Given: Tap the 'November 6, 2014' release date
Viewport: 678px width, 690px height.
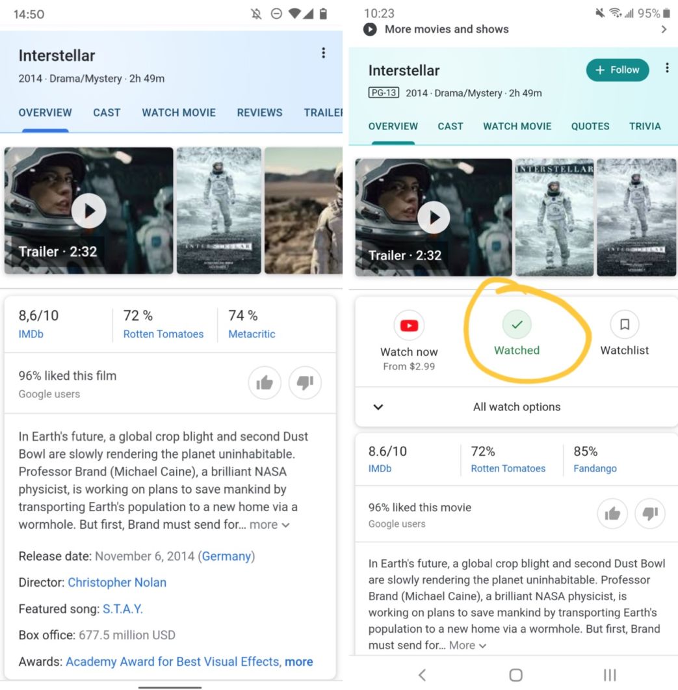Looking at the screenshot, I should (x=145, y=556).
